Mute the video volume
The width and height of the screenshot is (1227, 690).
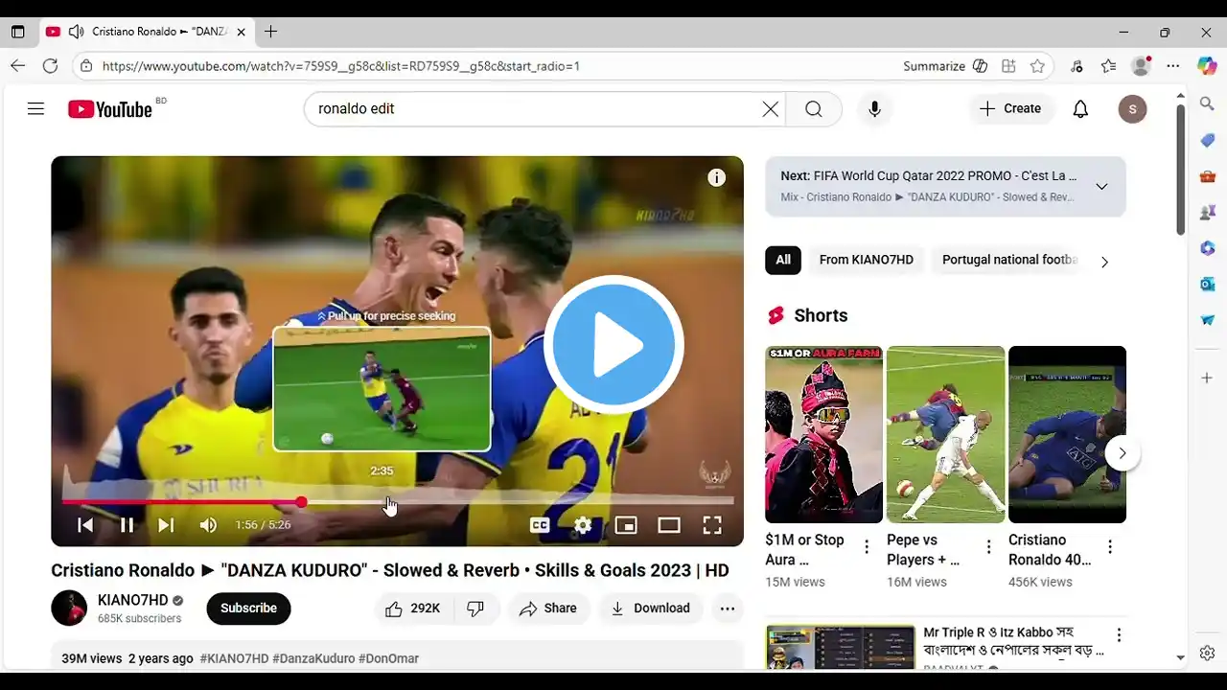(208, 525)
